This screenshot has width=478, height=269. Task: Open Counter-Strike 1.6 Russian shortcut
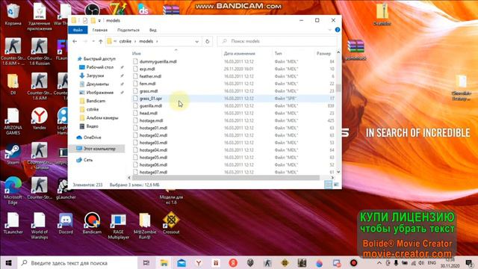click(39, 52)
